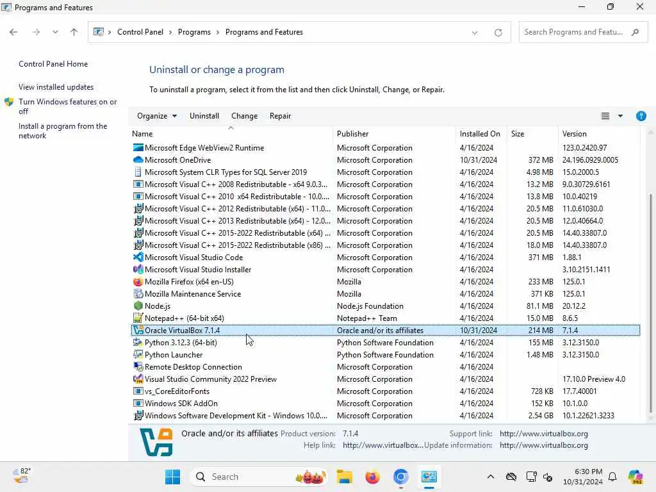The height and width of the screenshot is (492, 656).
Task: Open the view options dropdown arrow
Action: click(620, 116)
